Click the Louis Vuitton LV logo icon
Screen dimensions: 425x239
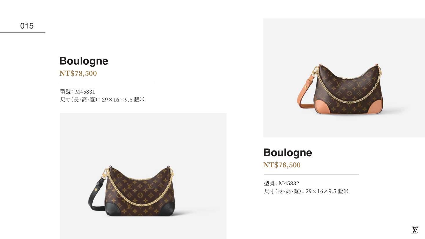click(x=415, y=230)
